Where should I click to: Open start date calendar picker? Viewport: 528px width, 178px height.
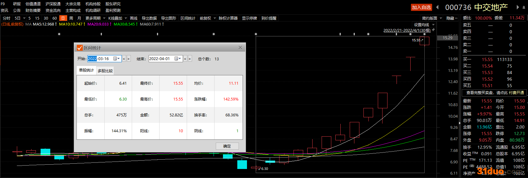point(116,59)
